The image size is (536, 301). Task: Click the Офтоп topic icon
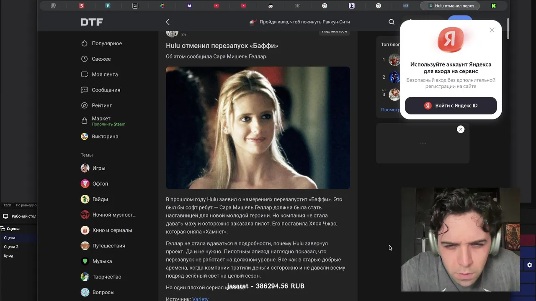coord(85,184)
